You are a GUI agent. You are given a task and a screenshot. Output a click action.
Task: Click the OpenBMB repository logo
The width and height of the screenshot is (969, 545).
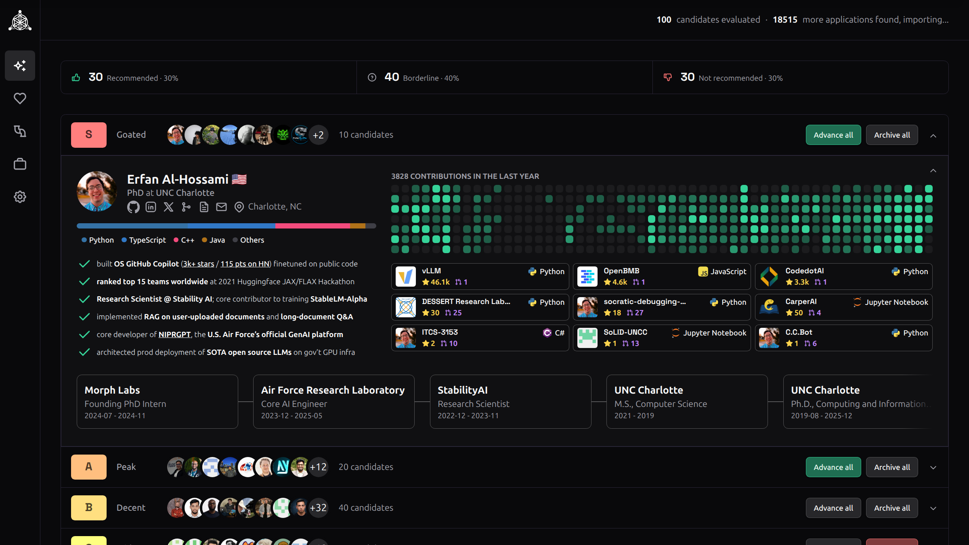point(587,277)
